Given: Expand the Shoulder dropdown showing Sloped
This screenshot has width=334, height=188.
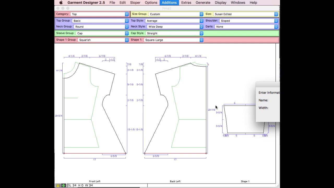Looking at the screenshot, I should 249,21.
